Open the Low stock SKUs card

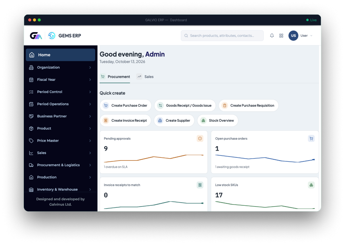pos(265,194)
